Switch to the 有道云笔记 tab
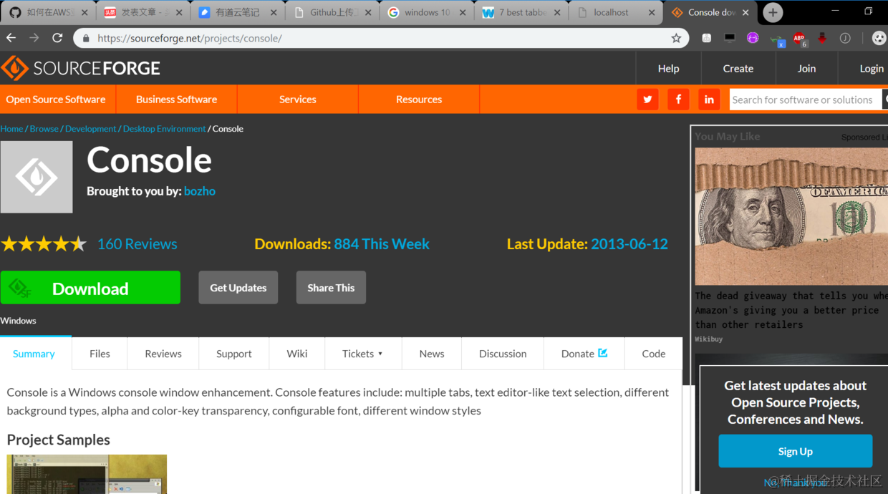This screenshot has height=494, width=888. 238,12
